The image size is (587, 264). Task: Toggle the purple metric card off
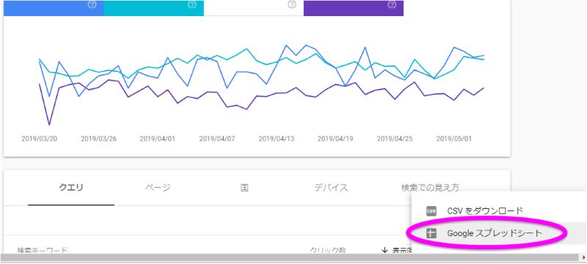[354, 8]
